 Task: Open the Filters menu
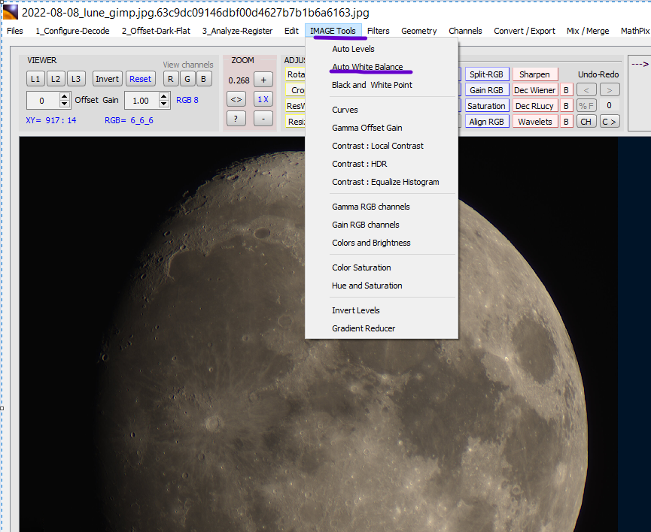[x=379, y=31]
